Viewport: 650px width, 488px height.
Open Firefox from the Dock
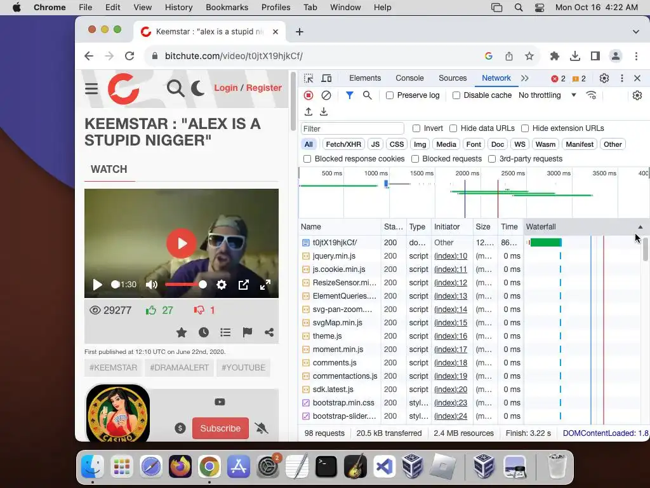pyautogui.click(x=180, y=466)
